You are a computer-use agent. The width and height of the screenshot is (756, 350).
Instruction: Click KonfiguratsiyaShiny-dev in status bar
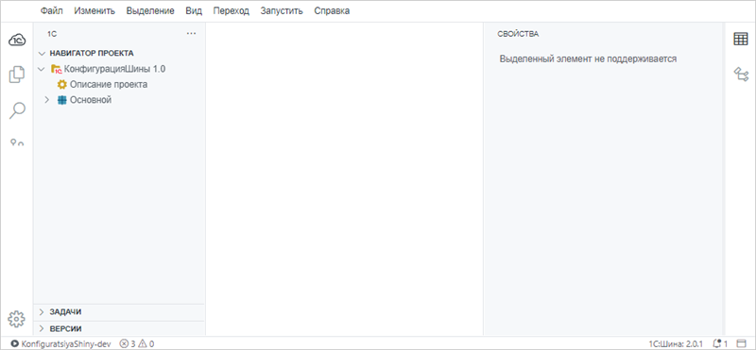(66, 343)
